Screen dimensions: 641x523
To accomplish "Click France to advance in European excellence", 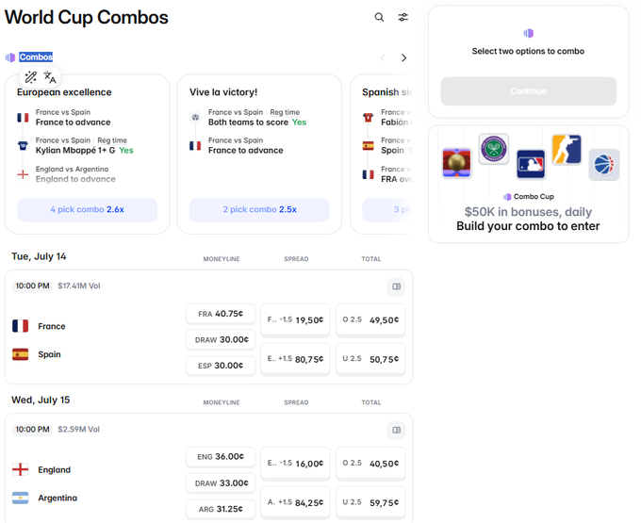I will 73,123.
